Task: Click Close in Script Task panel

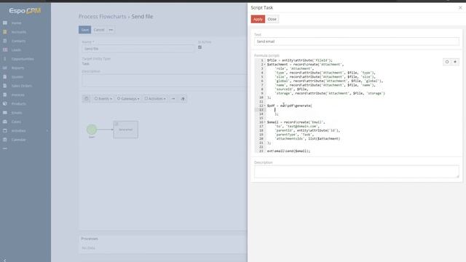Action: [272, 19]
